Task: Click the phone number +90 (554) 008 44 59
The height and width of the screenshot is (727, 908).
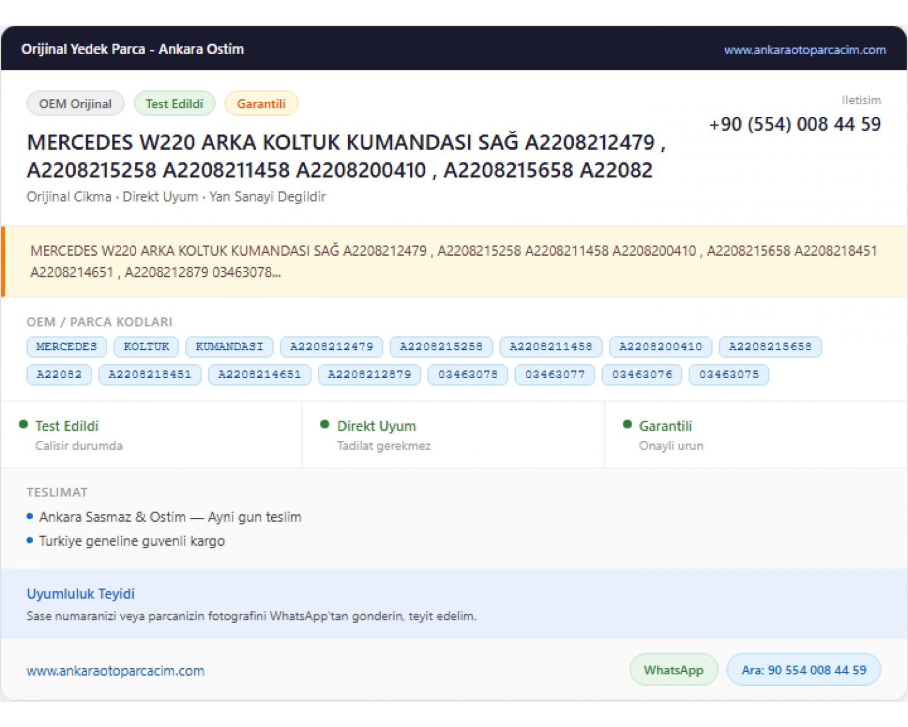Action: coord(795,124)
